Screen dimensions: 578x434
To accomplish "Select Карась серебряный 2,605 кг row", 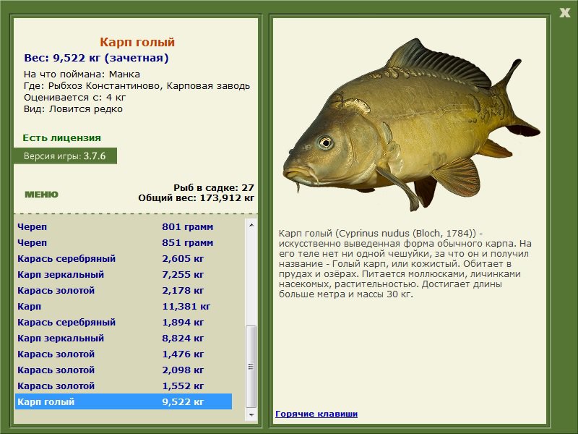I will (x=124, y=258).
